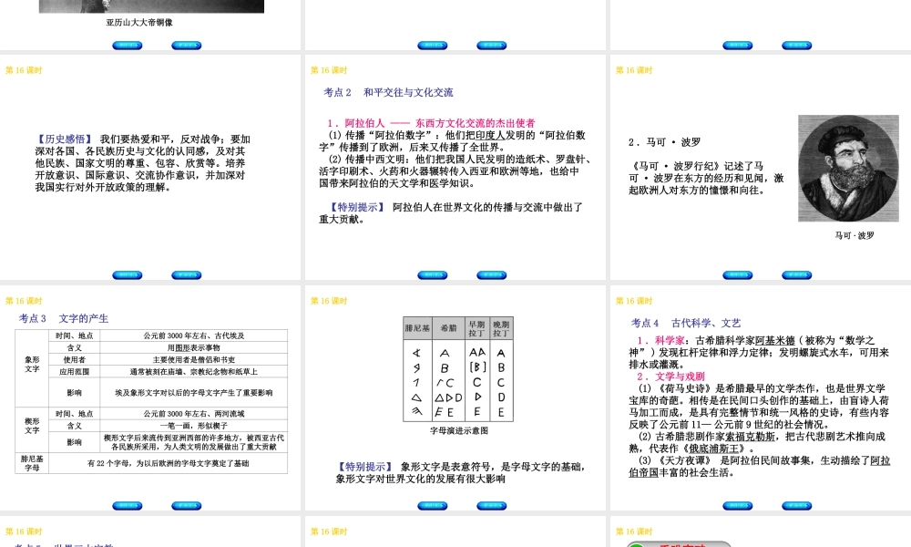This screenshot has width=911, height=547.
Task: Click the (1)《荷马史诗》 paragraph
Action: (759, 407)
